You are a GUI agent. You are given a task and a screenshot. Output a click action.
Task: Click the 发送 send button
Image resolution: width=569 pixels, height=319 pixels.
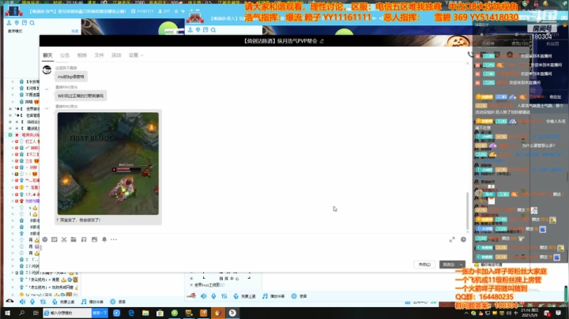[449, 265]
